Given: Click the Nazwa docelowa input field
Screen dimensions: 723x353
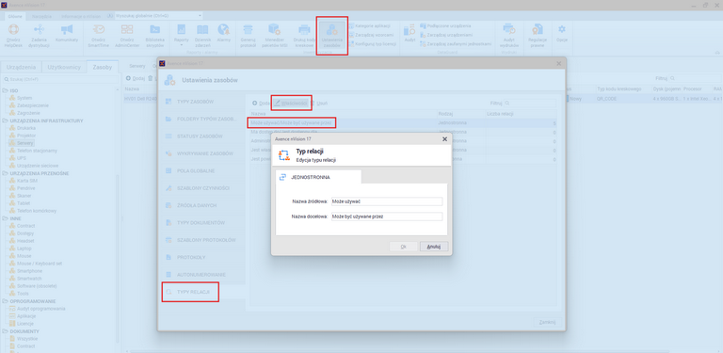Looking at the screenshot, I should (x=386, y=217).
